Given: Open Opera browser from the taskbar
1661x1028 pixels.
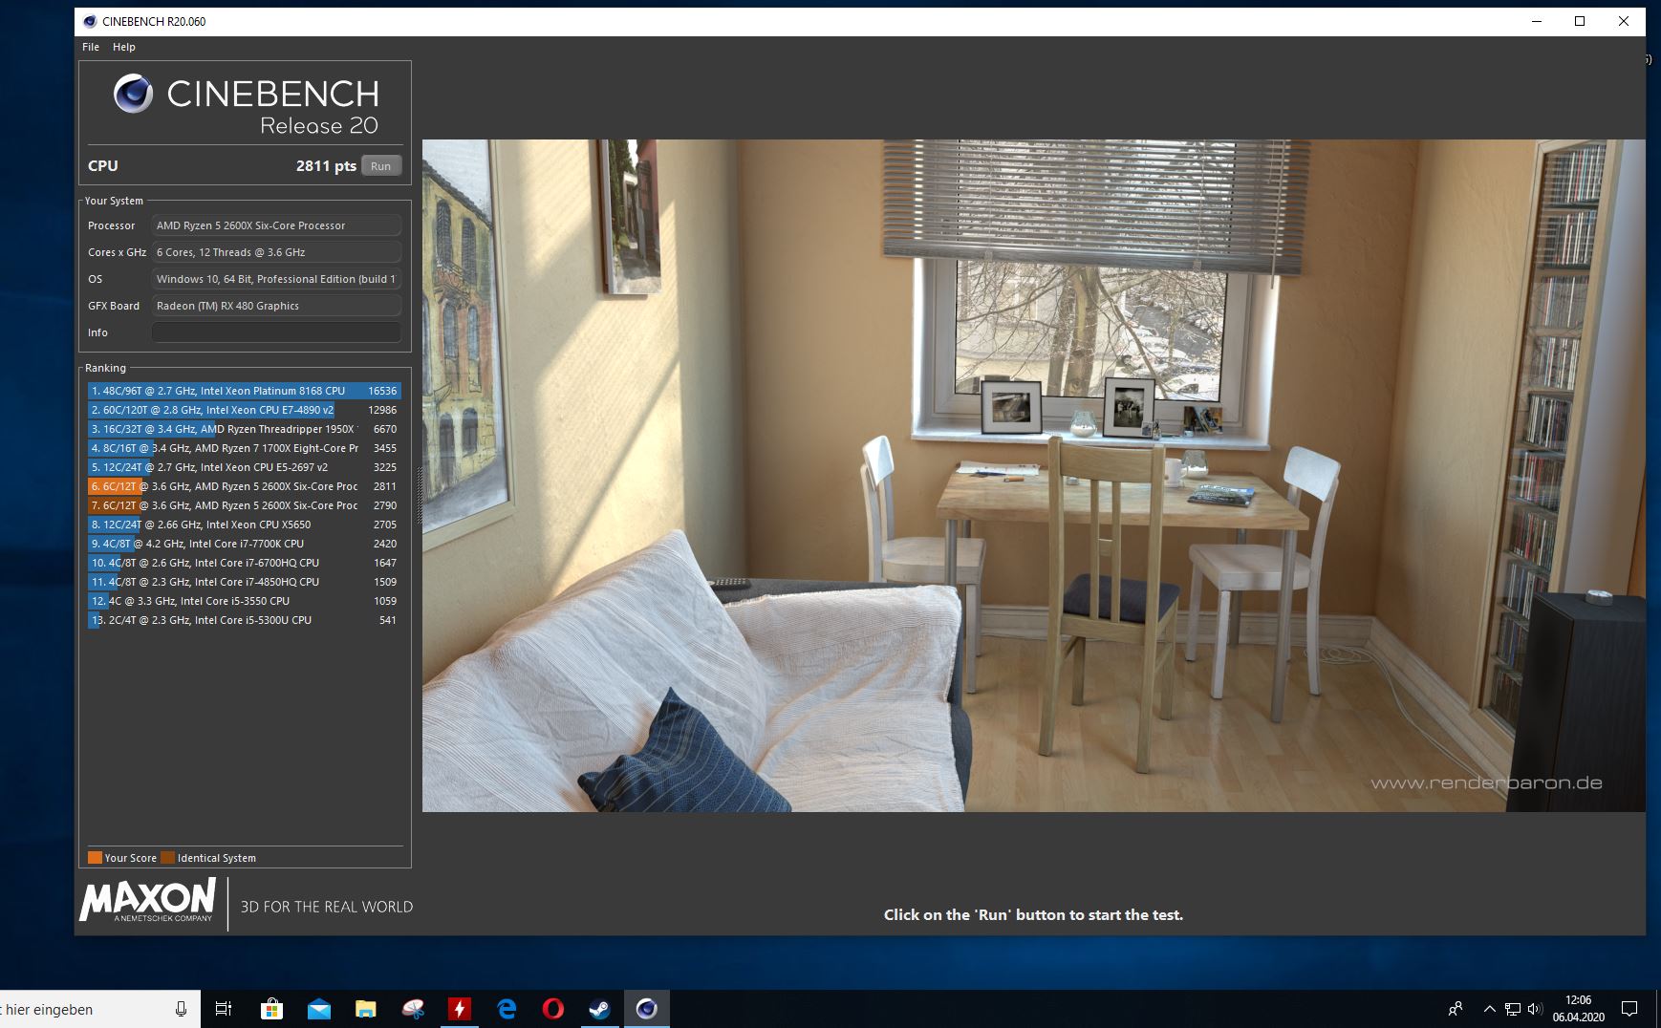Looking at the screenshot, I should pyautogui.click(x=553, y=1009).
